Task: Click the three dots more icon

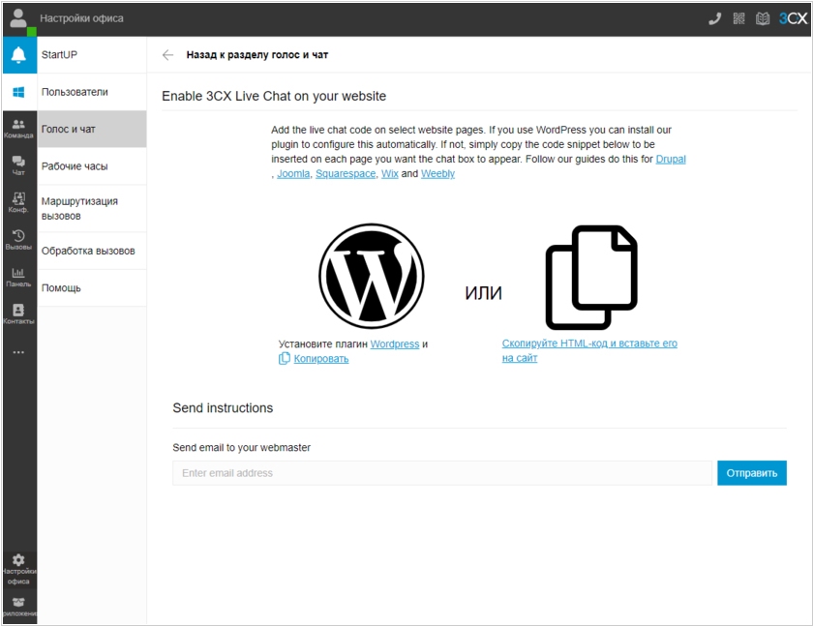Action: tap(18, 352)
